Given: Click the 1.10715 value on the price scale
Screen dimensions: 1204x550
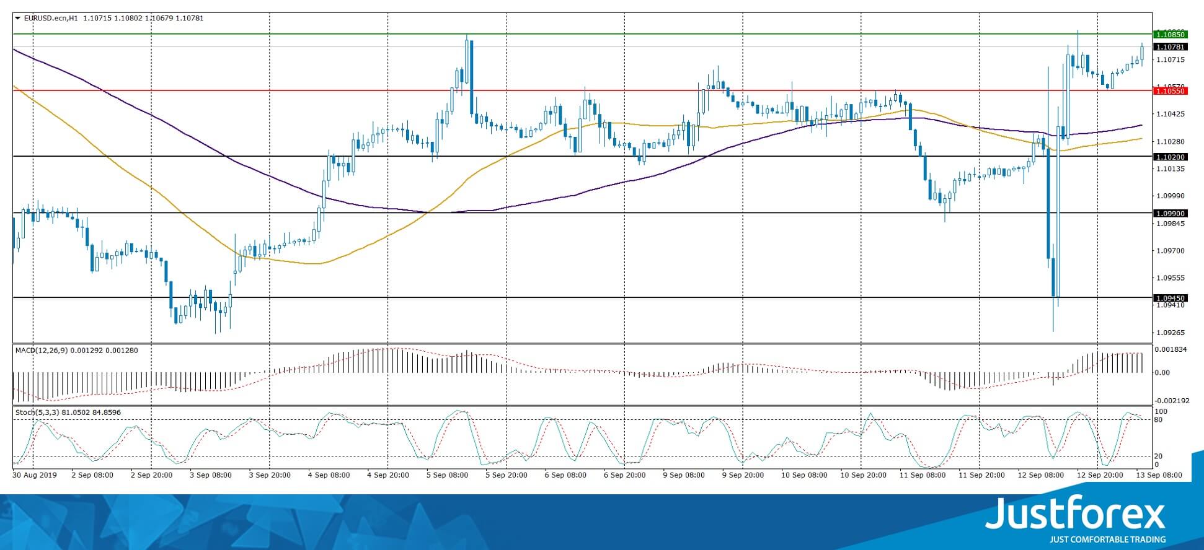Looking at the screenshot, I should (1170, 60).
